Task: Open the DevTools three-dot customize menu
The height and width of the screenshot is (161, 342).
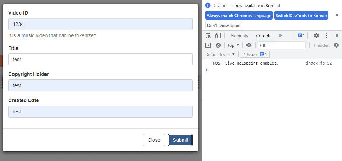Action: point(326,36)
